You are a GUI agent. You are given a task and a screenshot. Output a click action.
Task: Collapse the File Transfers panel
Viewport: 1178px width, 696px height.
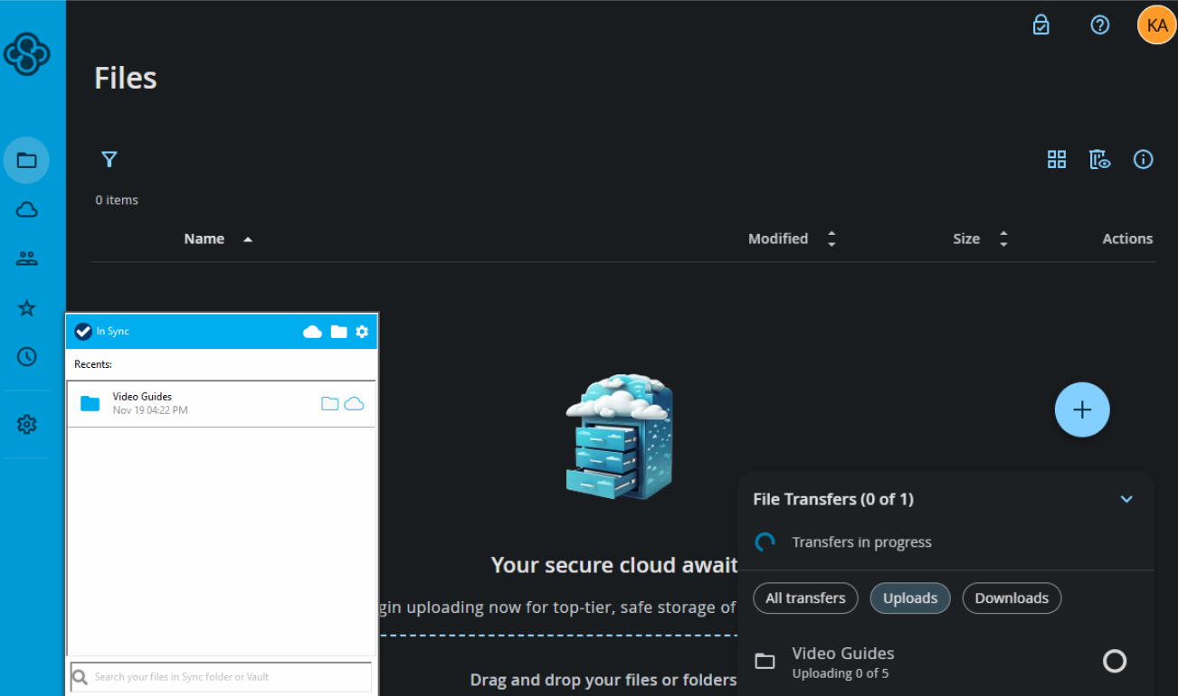click(1126, 498)
